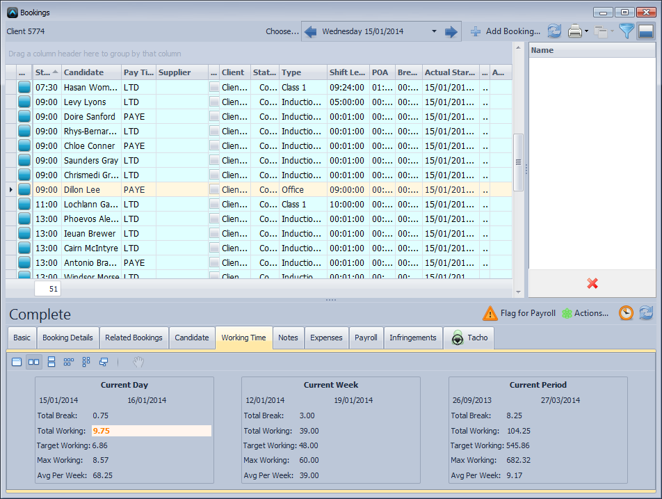This screenshot has height=499, width=662.
Task: Click the Add Booking plus icon
Action: [476, 32]
